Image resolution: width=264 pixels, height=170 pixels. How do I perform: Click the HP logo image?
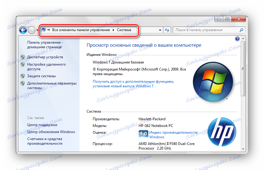click(x=222, y=132)
